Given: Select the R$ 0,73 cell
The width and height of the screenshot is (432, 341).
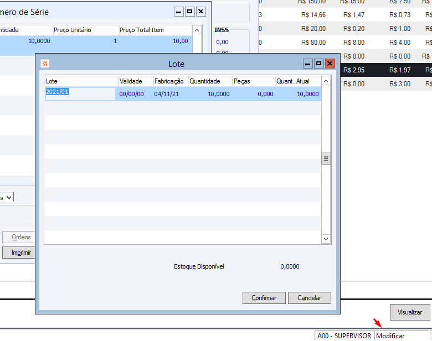Looking at the screenshot, I should point(400,15).
